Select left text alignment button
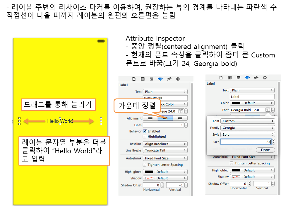This screenshot has width=281, height=211. [x=150, y=118]
